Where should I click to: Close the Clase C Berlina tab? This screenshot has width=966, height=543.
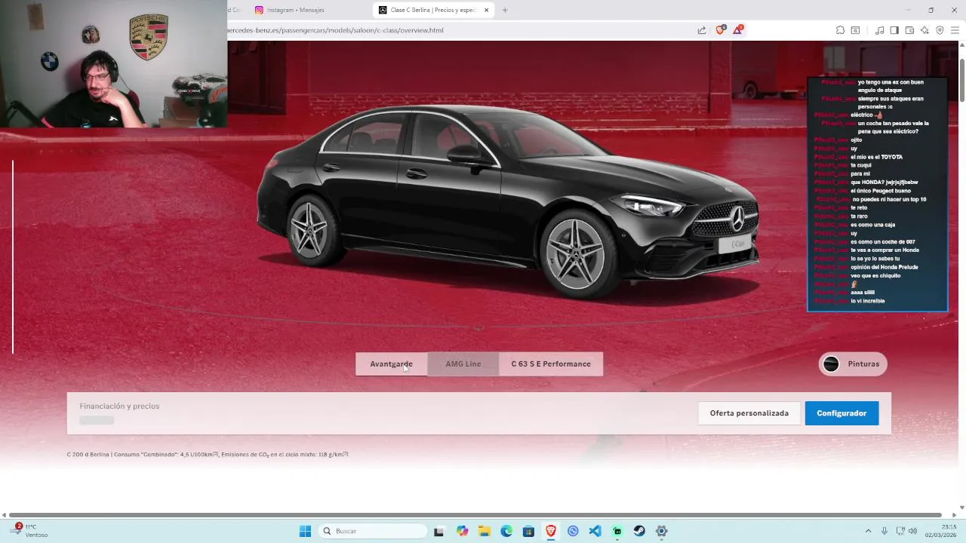click(x=486, y=10)
